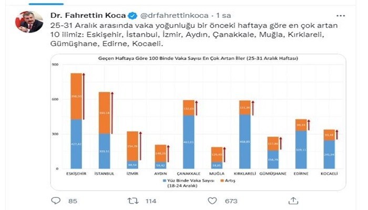Retweet the post using the retweet icon
Image resolution: width=368 pixels, height=210 pixels.
[x=133, y=201]
